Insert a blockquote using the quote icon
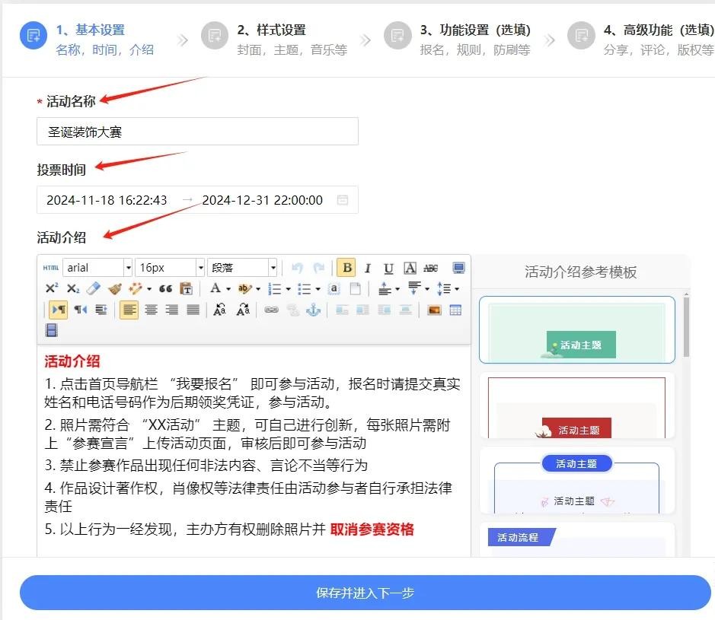 tap(165, 288)
